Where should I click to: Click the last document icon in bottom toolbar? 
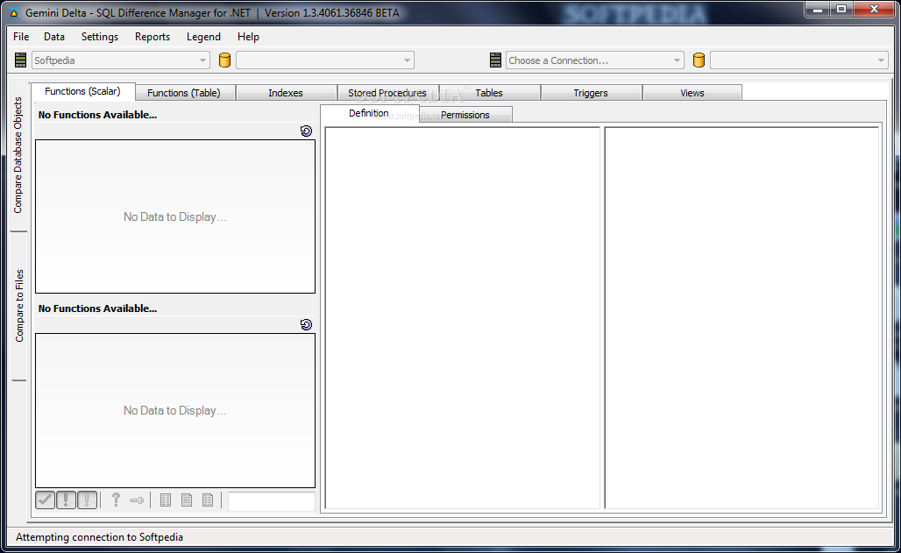click(x=208, y=500)
